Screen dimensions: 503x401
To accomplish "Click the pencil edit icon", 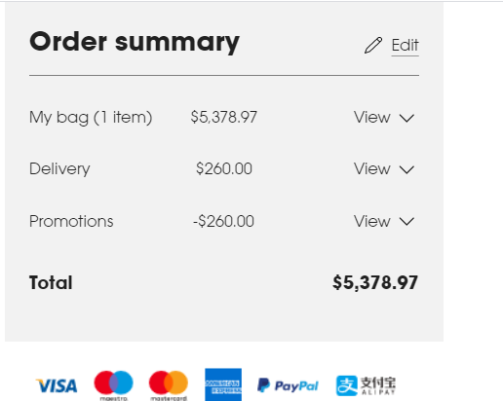I will pyautogui.click(x=373, y=45).
